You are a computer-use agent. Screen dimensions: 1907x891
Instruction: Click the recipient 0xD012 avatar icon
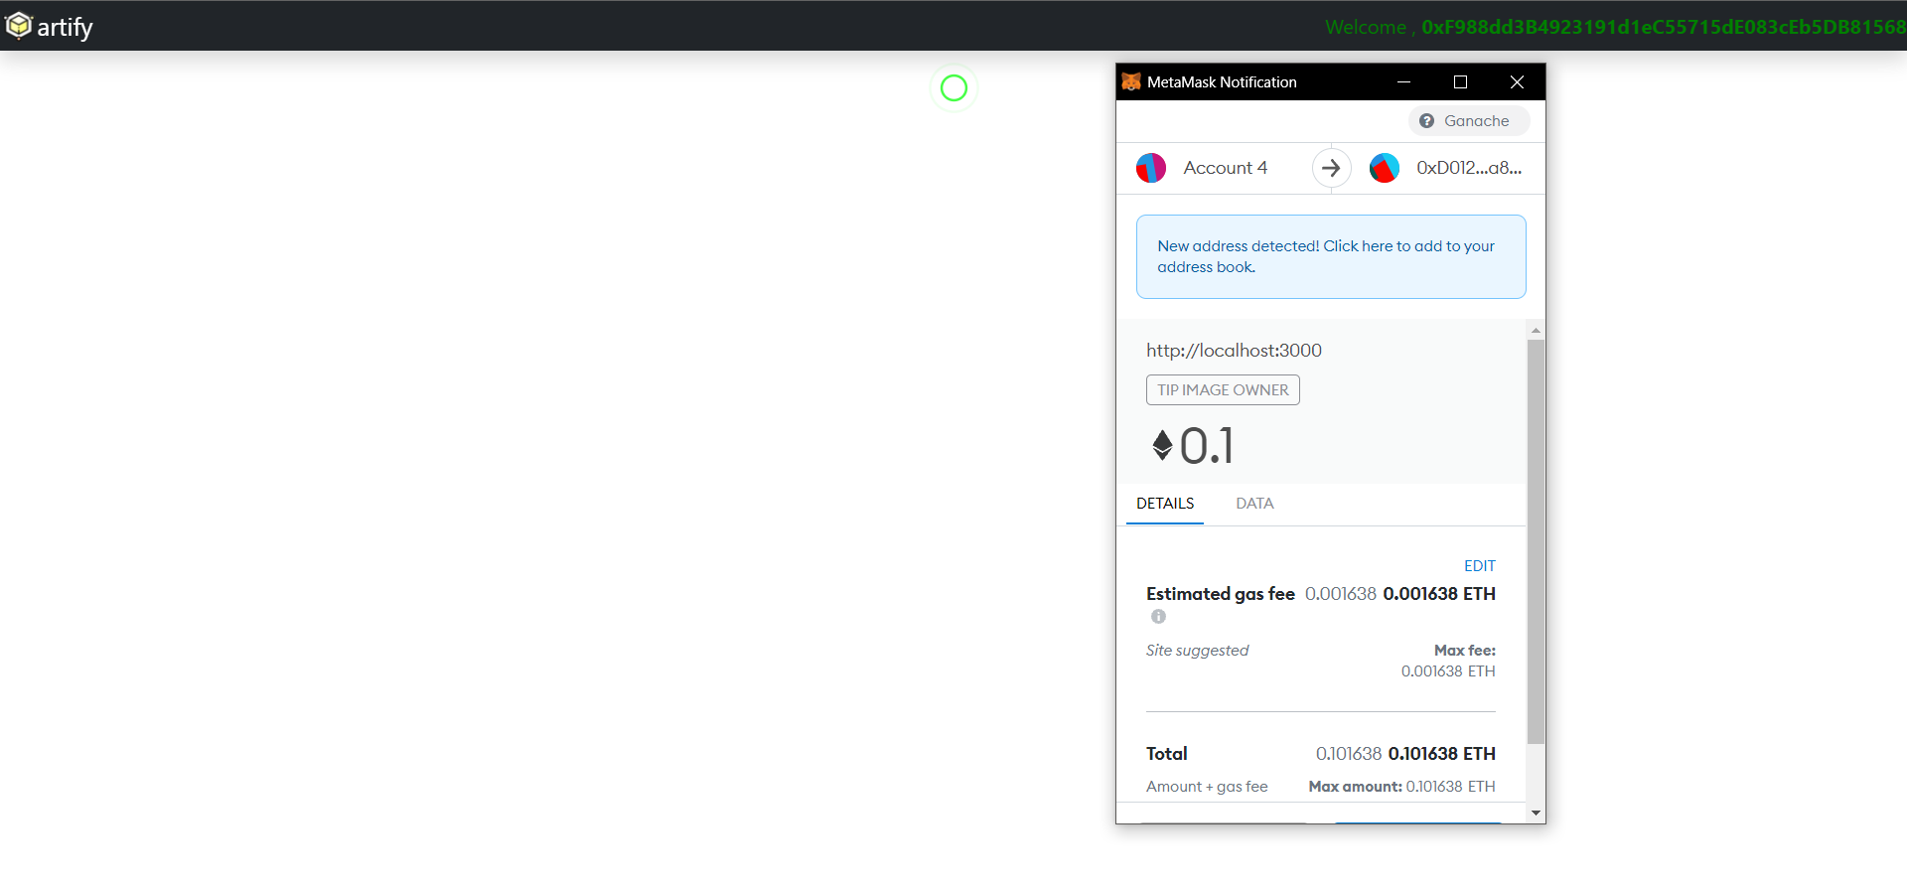1385,168
